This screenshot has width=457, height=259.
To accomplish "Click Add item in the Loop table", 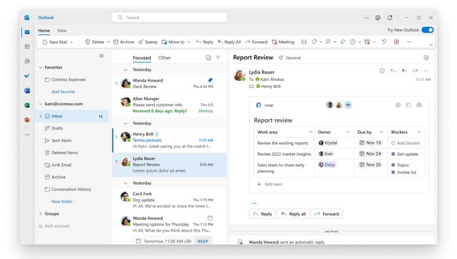I will point(270,184).
